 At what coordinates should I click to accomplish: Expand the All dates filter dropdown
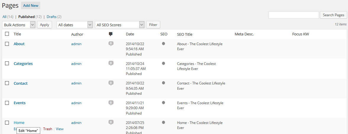(75, 25)
